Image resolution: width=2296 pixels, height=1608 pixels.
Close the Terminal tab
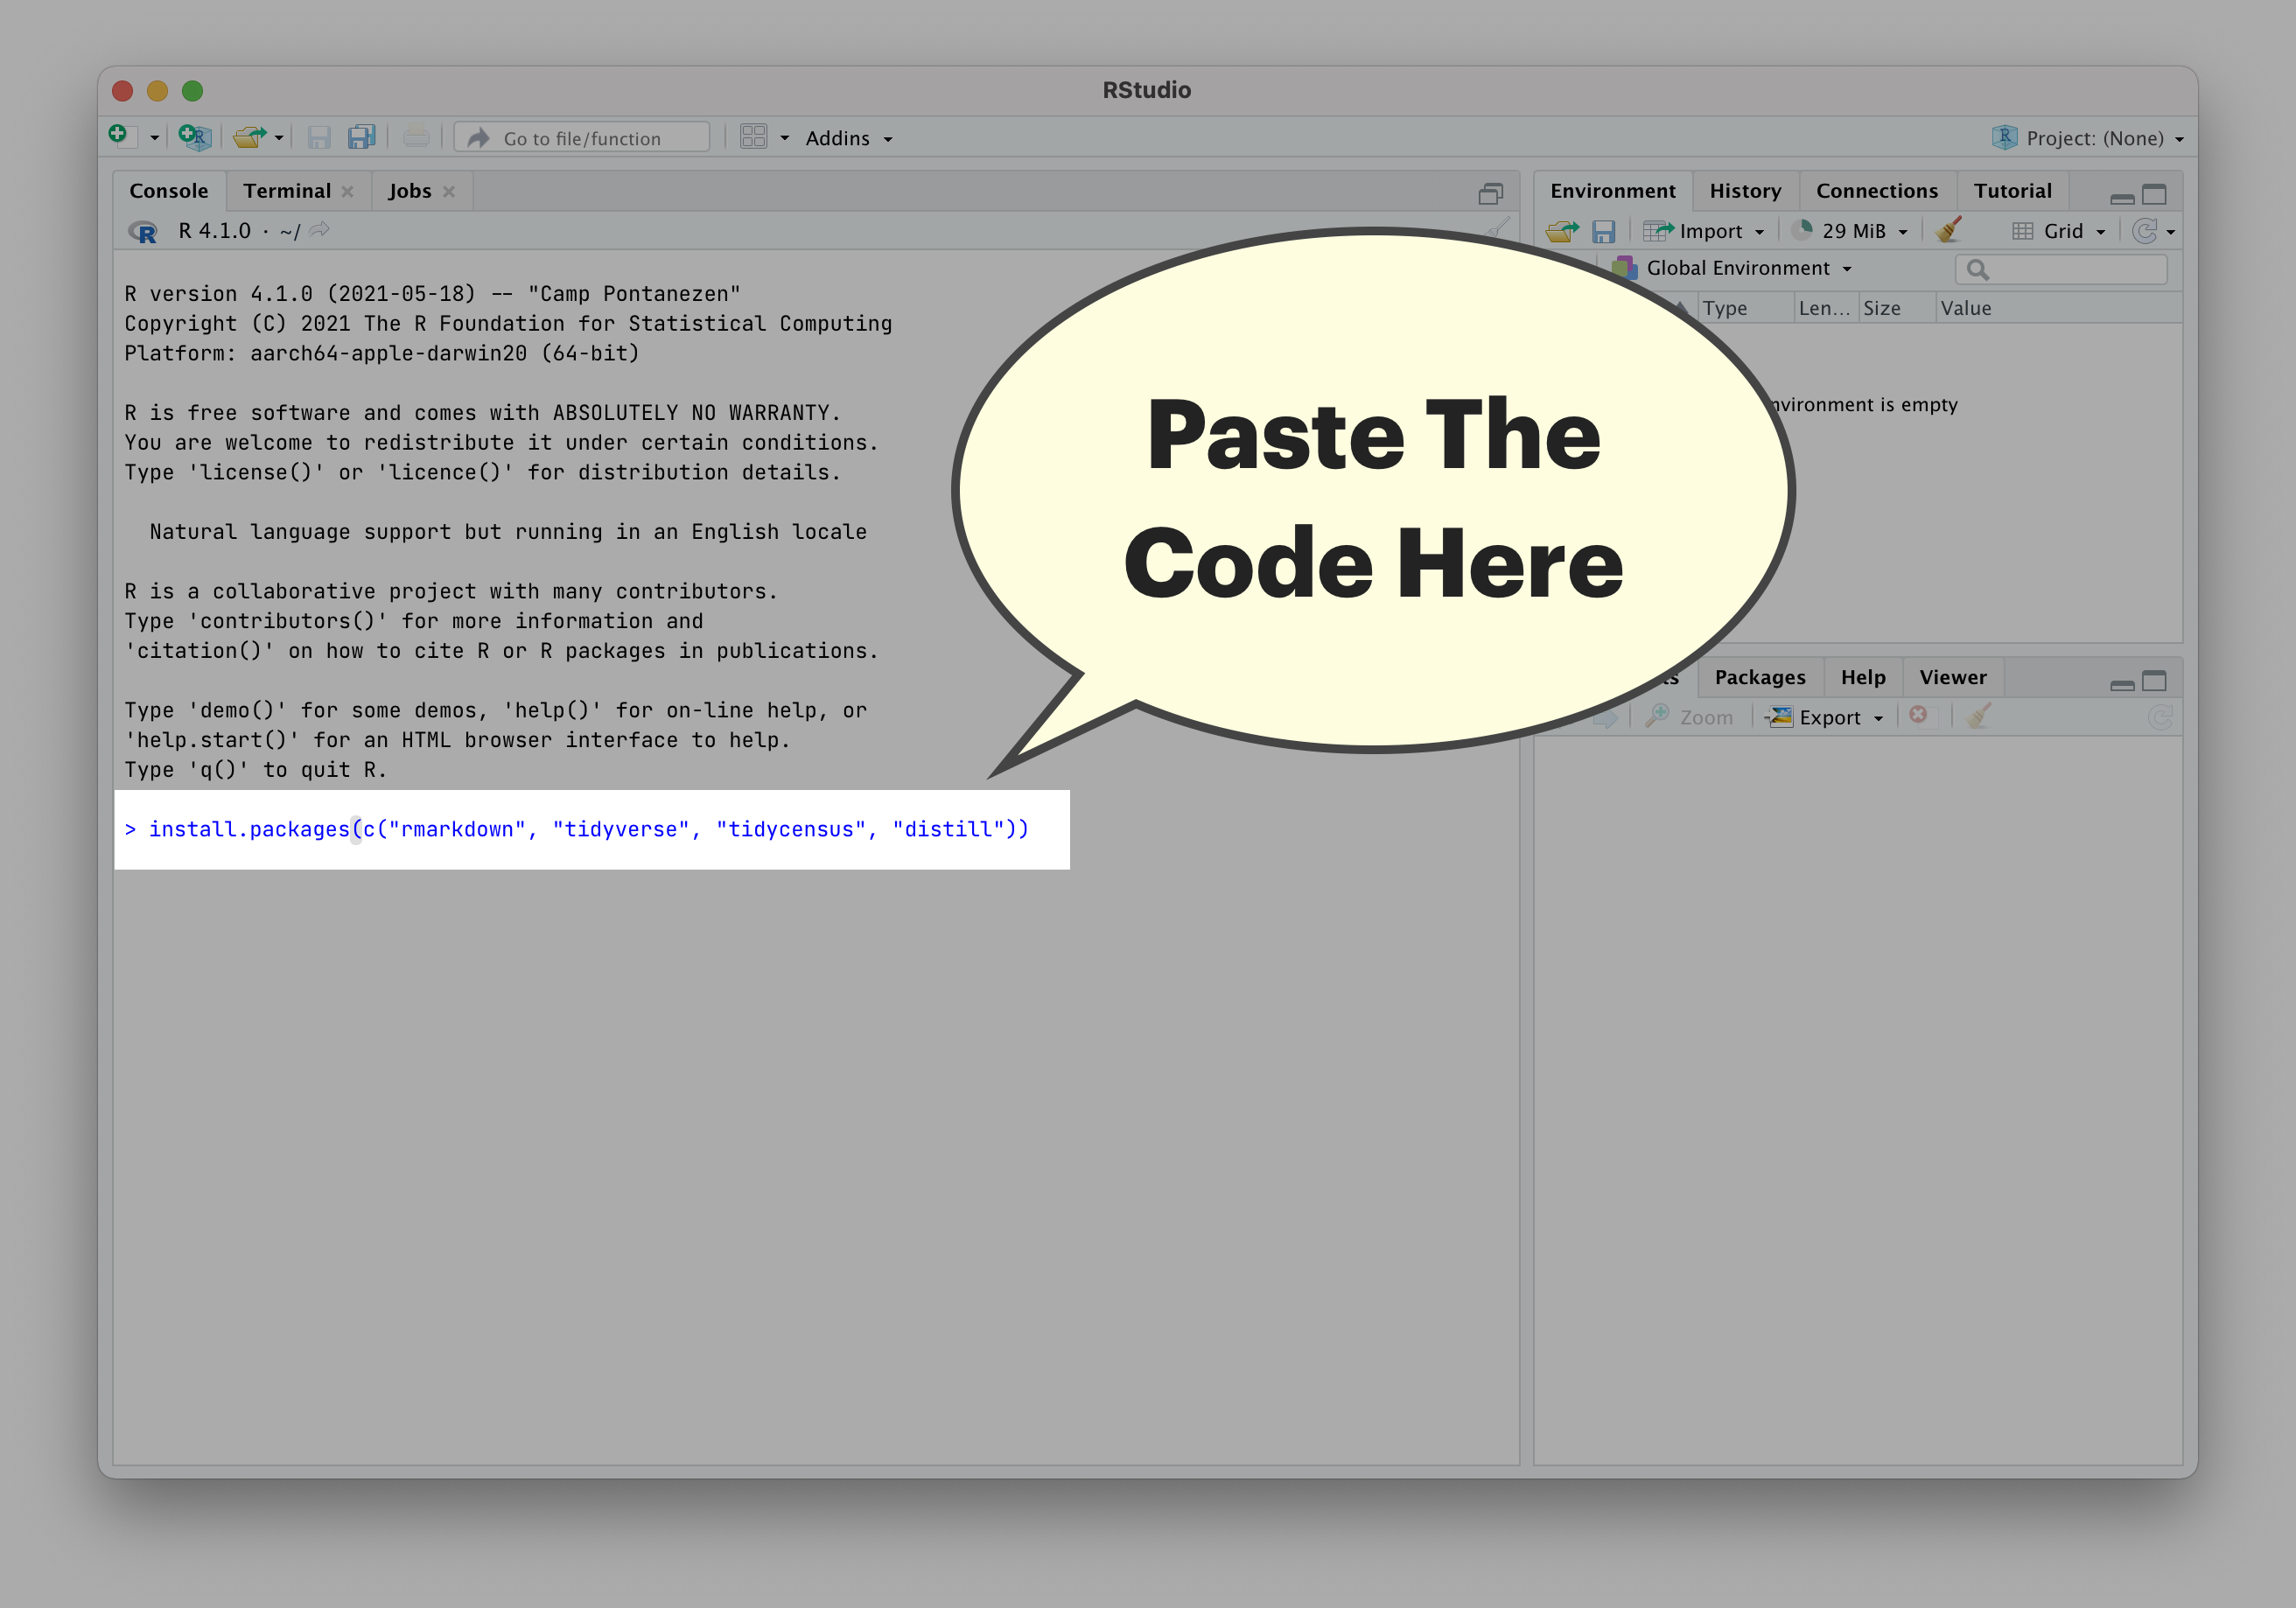(348, 192)
